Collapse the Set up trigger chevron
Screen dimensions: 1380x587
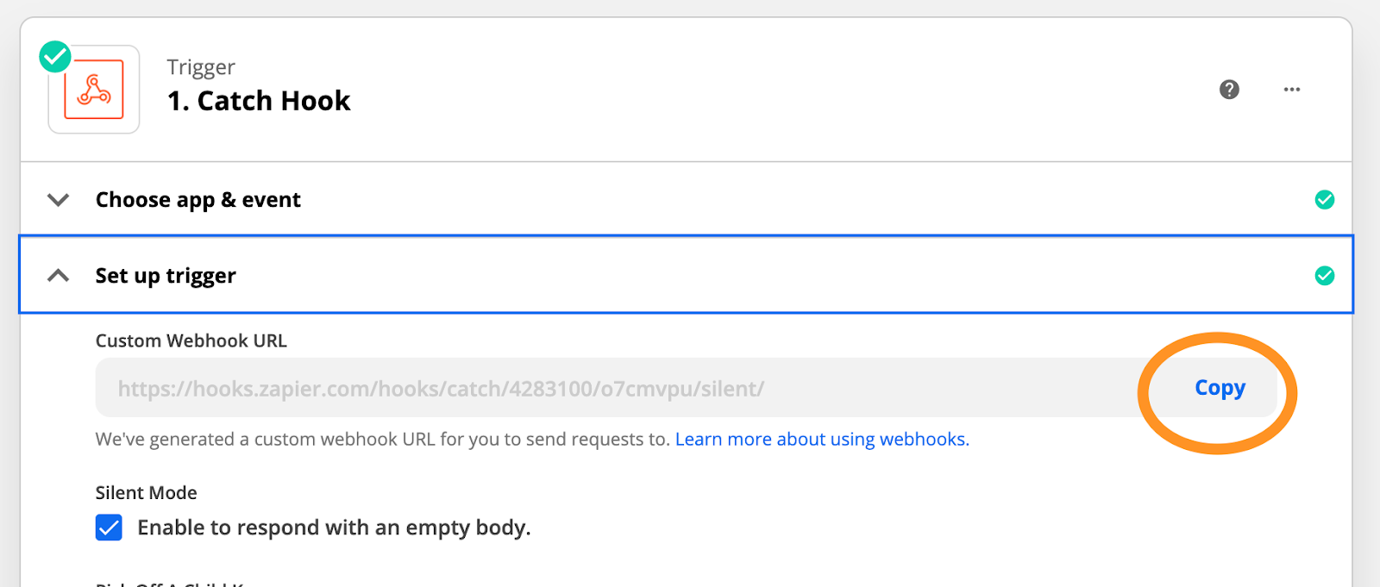tap(58, 276)
